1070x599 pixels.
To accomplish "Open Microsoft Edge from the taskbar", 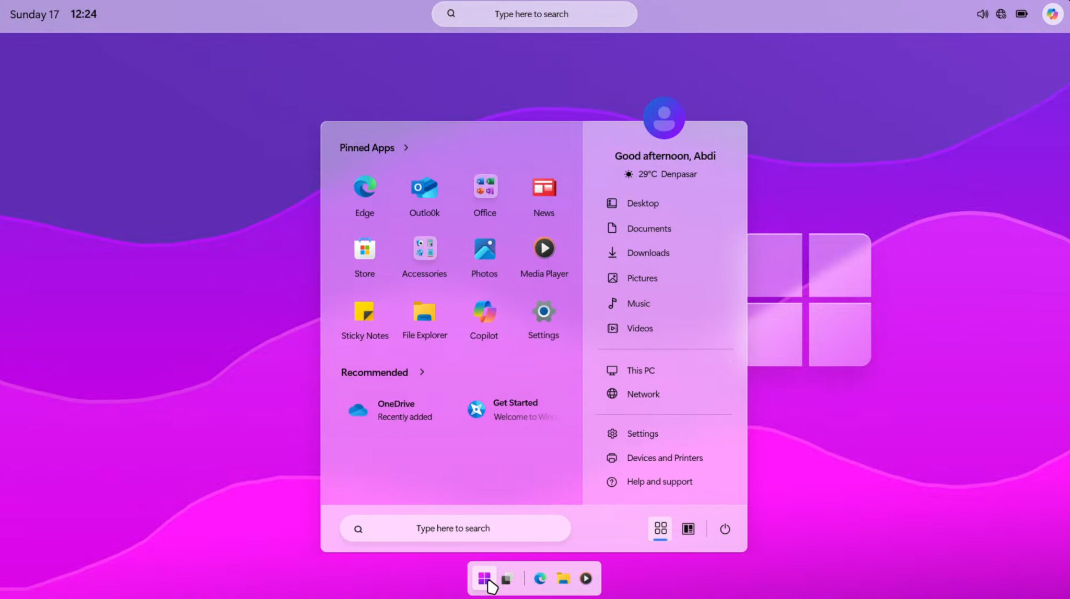I will click(540, 578).
